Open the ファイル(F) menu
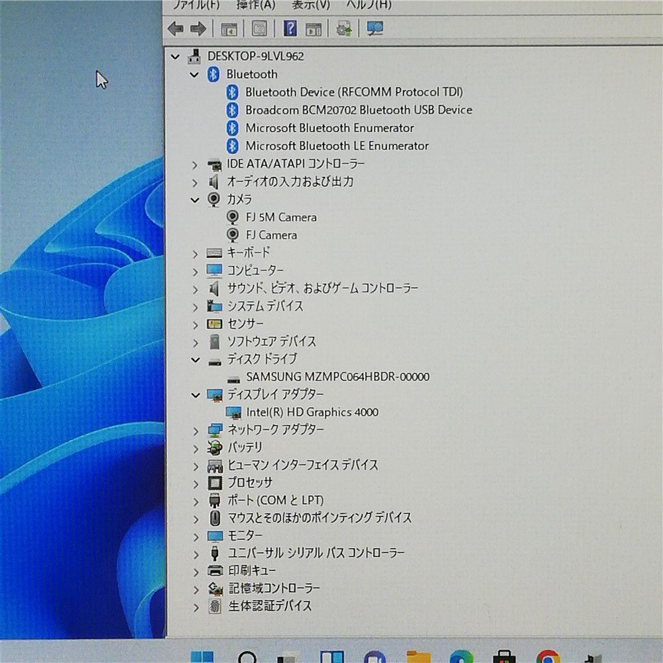This screenshot has width=663, height=663. click(x=196, y=4)
